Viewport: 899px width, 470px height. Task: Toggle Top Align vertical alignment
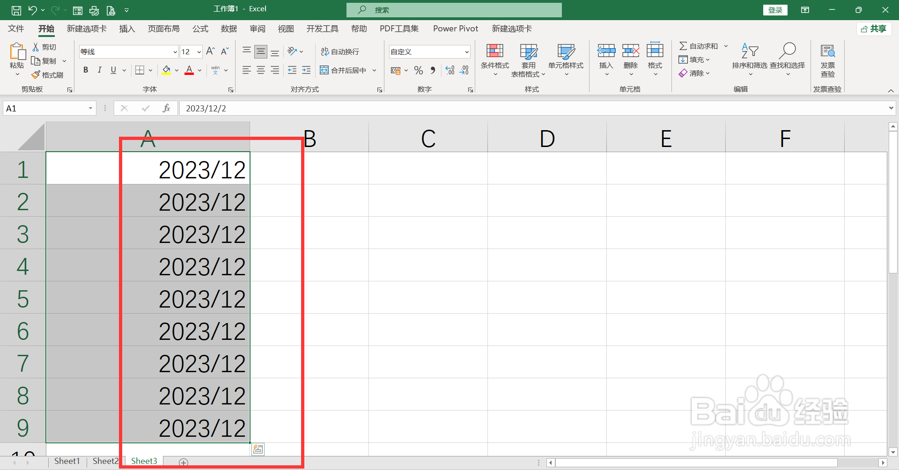[x=247, y=51]
